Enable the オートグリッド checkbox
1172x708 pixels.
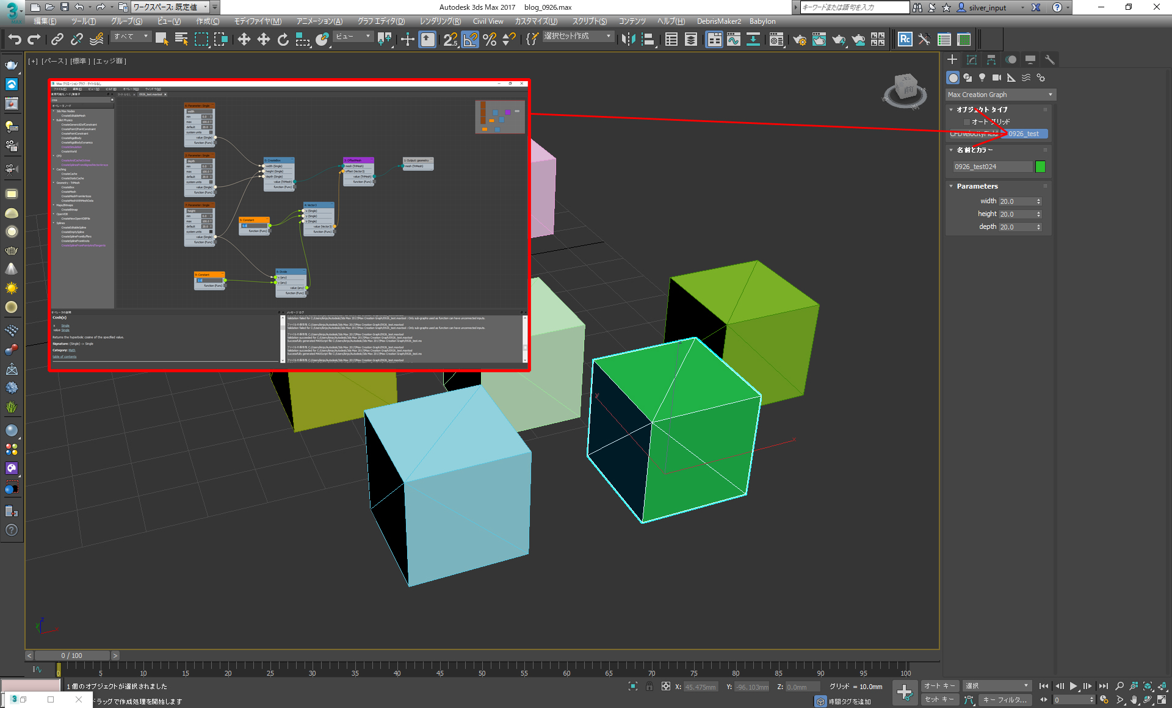pyautogui.click(x=967, y=121)
